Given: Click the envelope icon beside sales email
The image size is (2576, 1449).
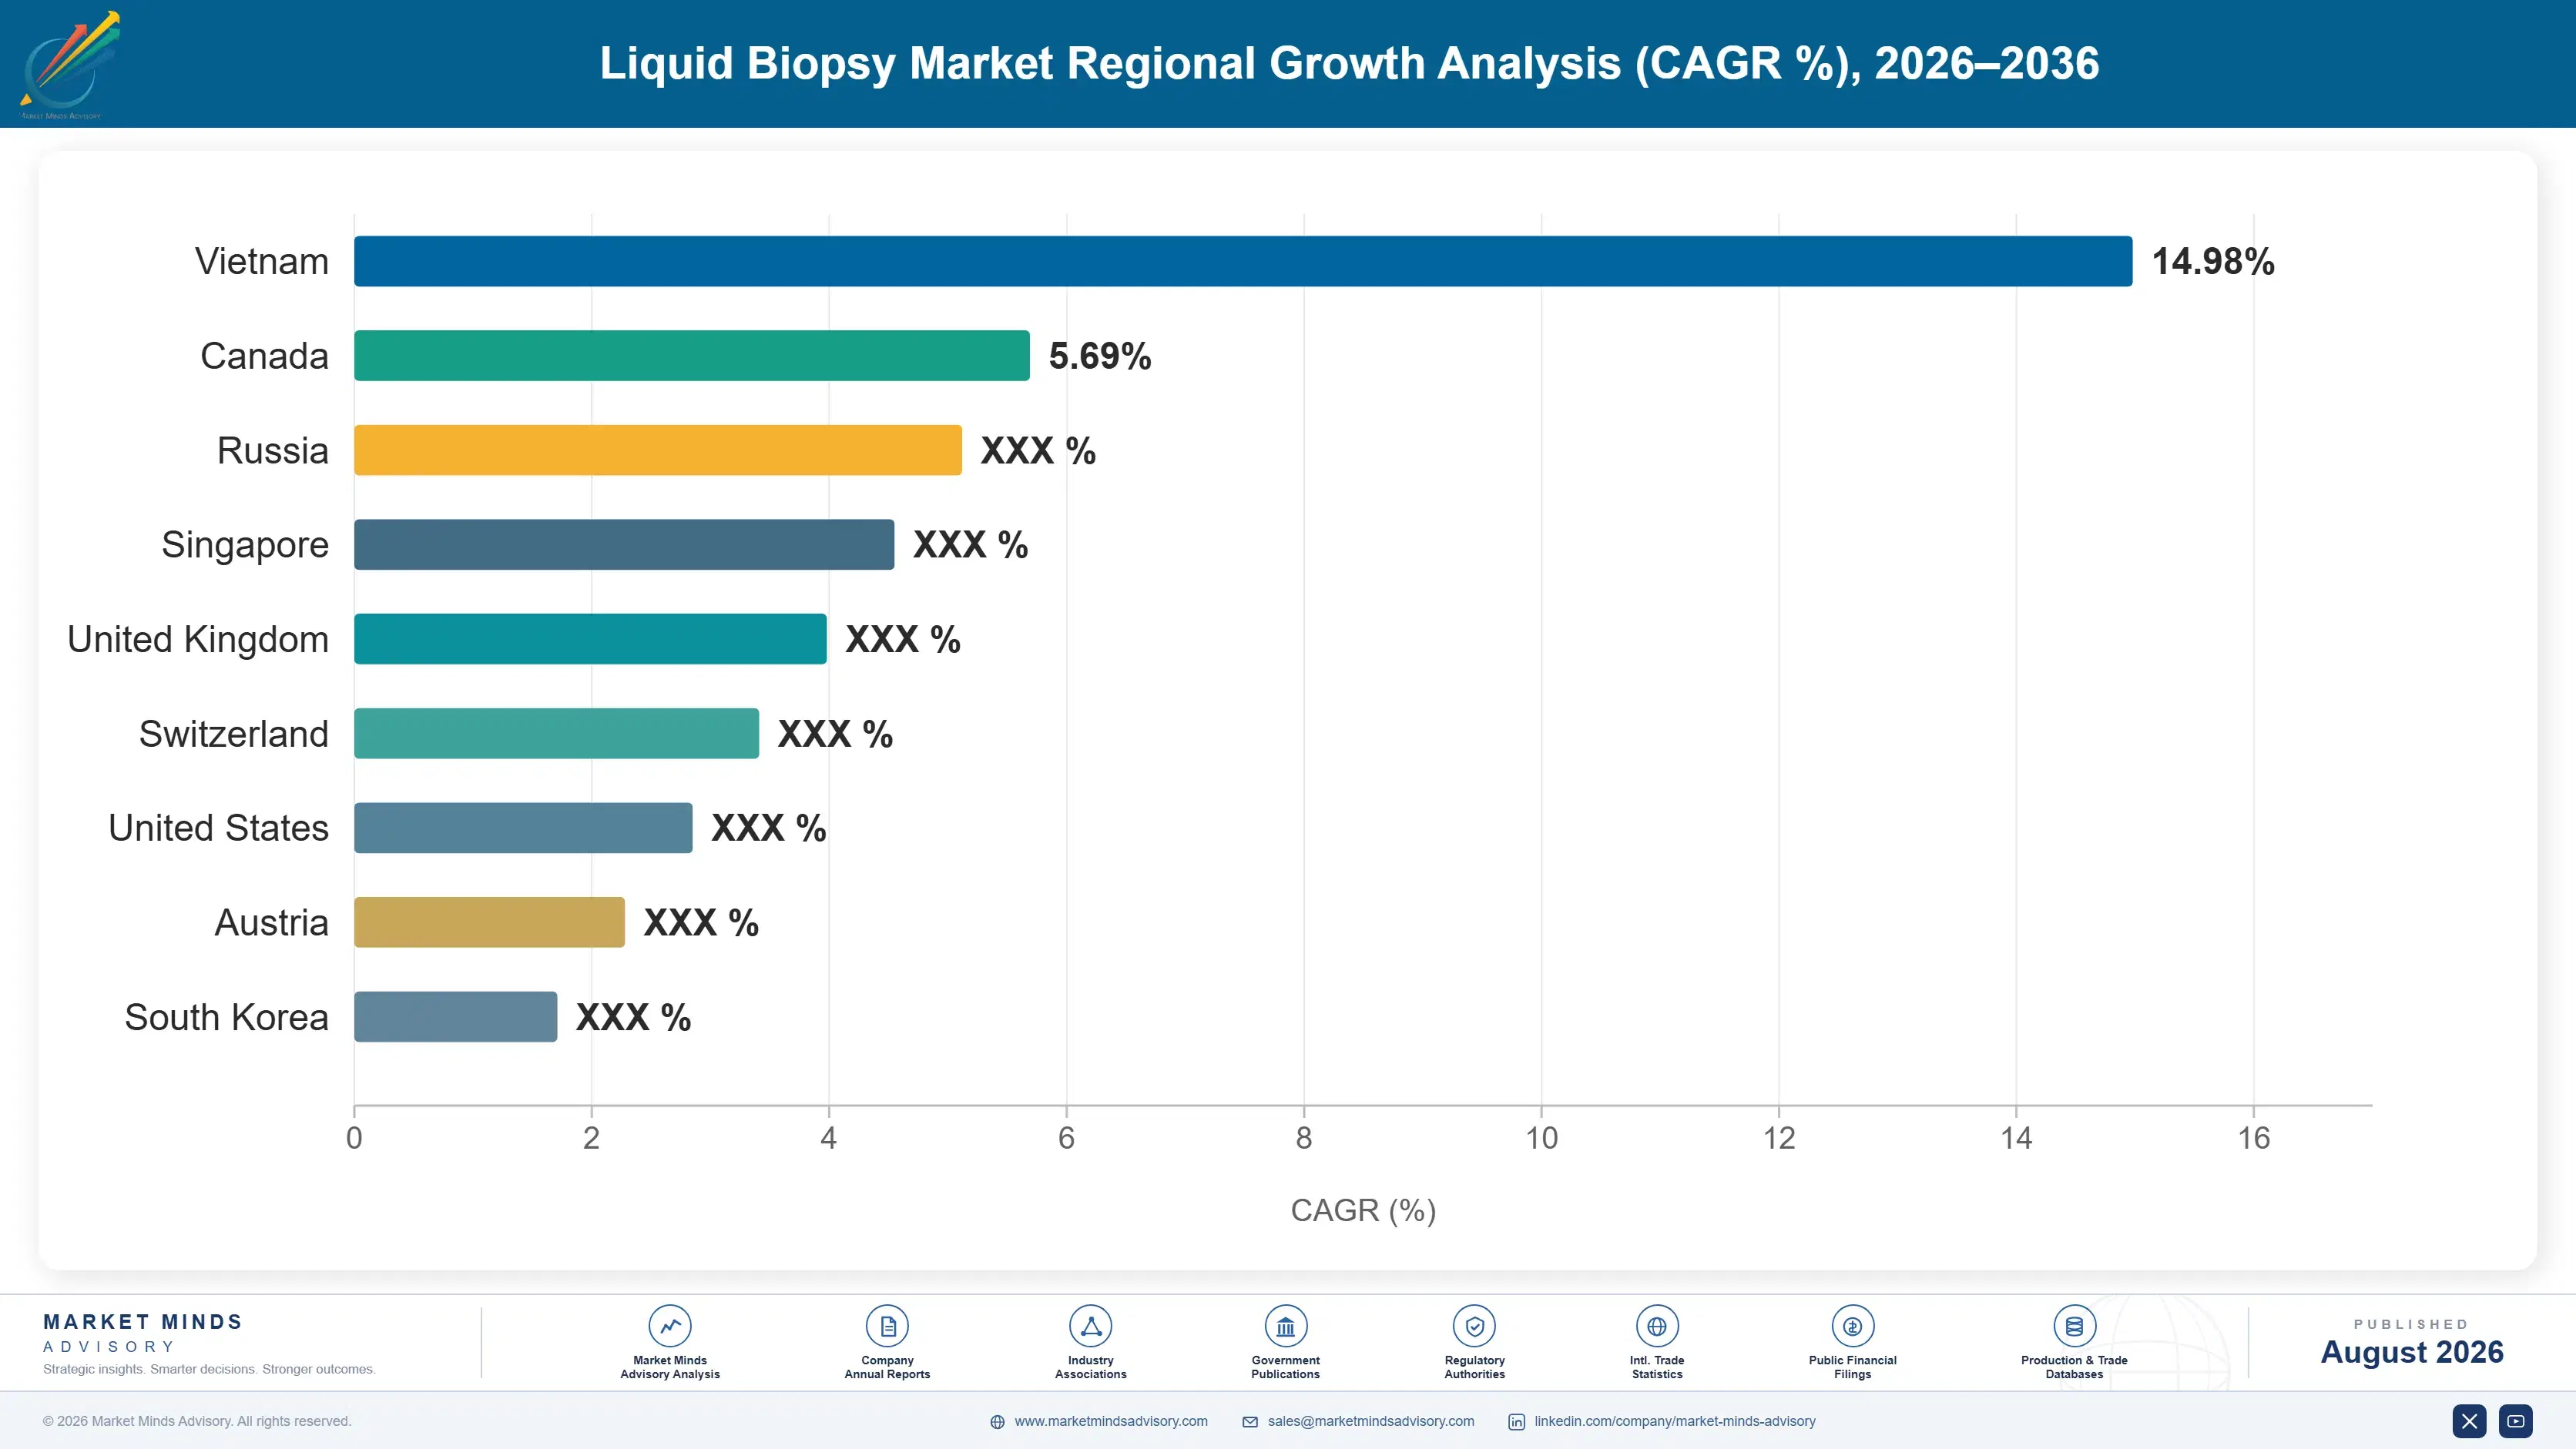Looking at the screenshot, I should pos(1250,1422).
